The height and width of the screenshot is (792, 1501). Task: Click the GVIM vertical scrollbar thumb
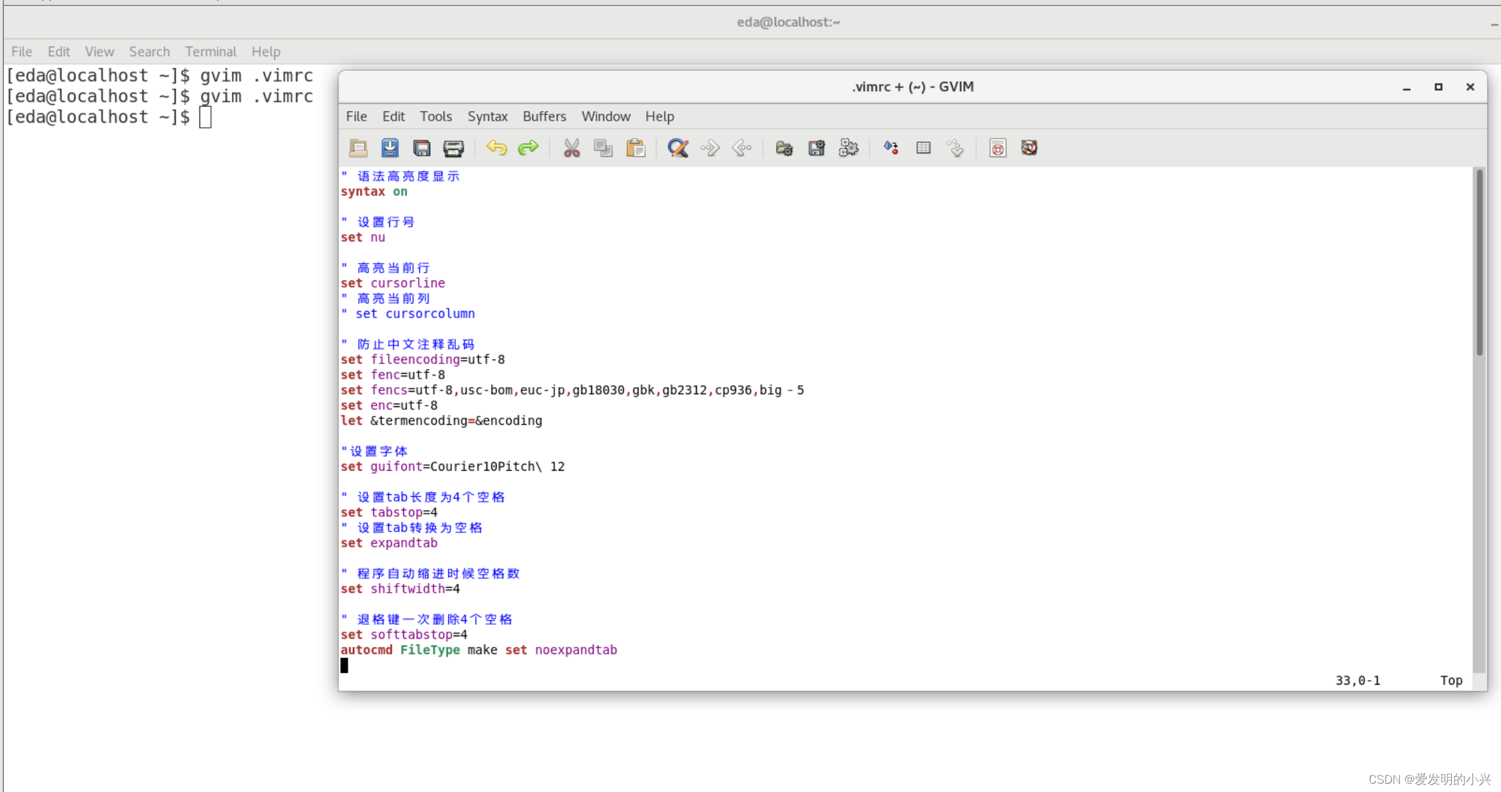pos(1479,262)
